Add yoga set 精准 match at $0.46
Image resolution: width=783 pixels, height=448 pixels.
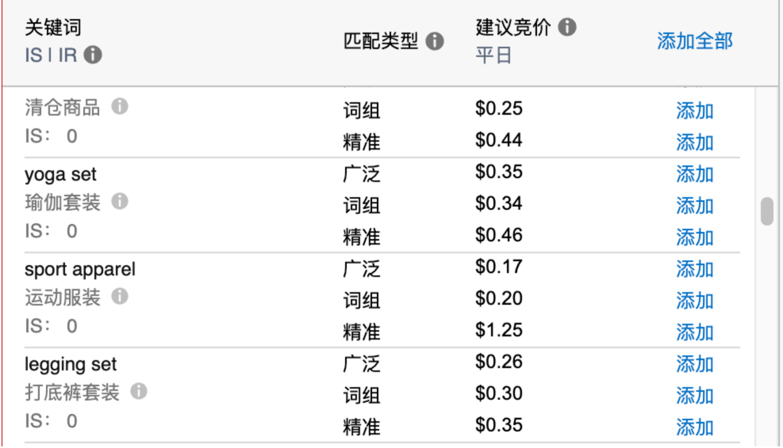click(695, 238)
